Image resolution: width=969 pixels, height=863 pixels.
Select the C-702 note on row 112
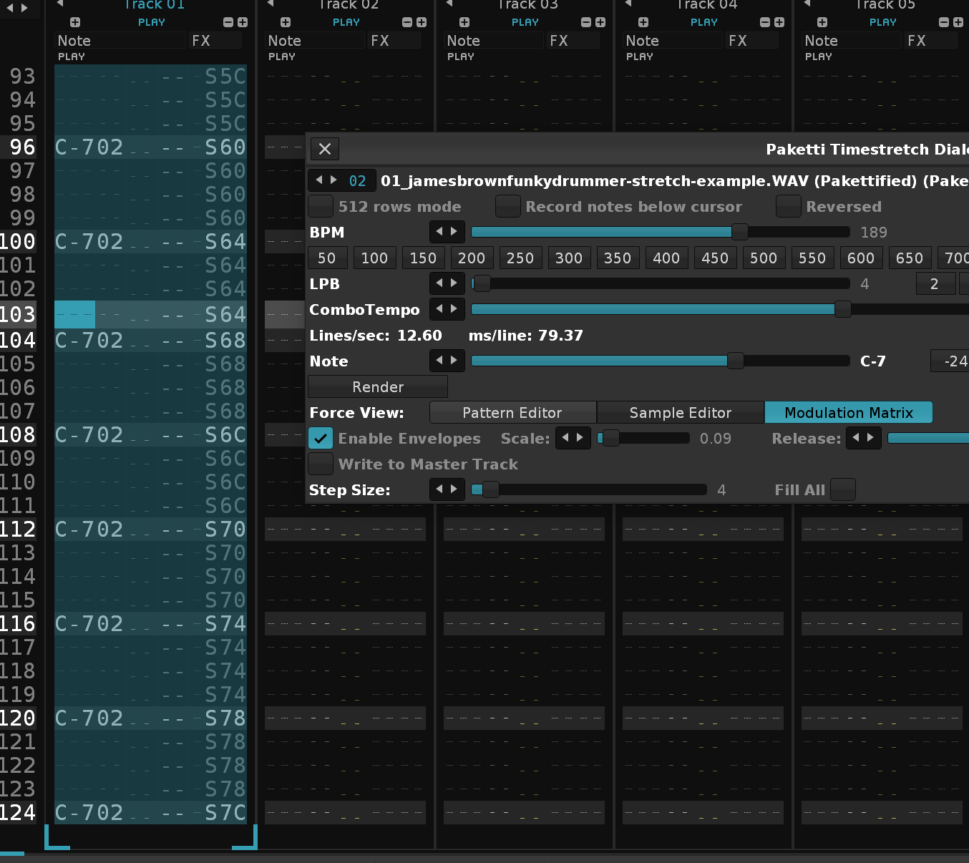point(89,530)
